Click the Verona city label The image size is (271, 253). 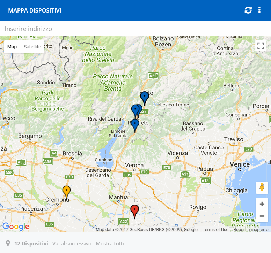(134, 165)
